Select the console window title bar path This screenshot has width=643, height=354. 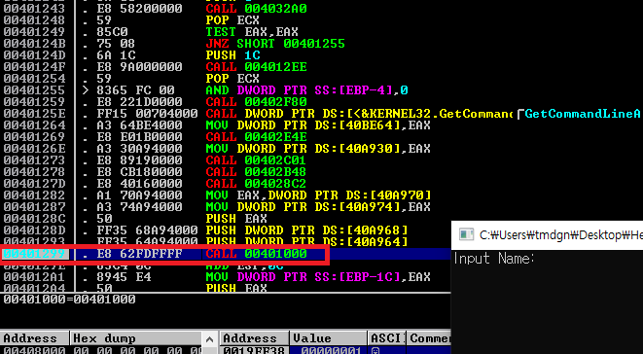click(x=561, y=235)
